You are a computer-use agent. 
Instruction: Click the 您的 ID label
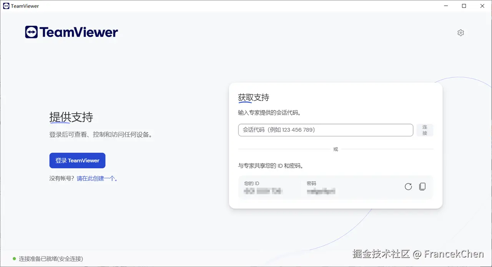point(252,183)
